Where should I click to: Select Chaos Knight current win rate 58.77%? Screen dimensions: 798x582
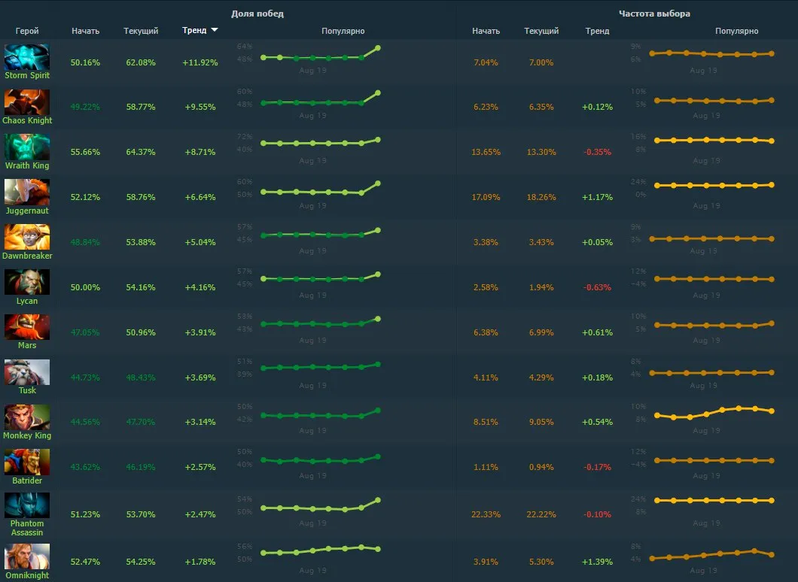click(141, 107)
